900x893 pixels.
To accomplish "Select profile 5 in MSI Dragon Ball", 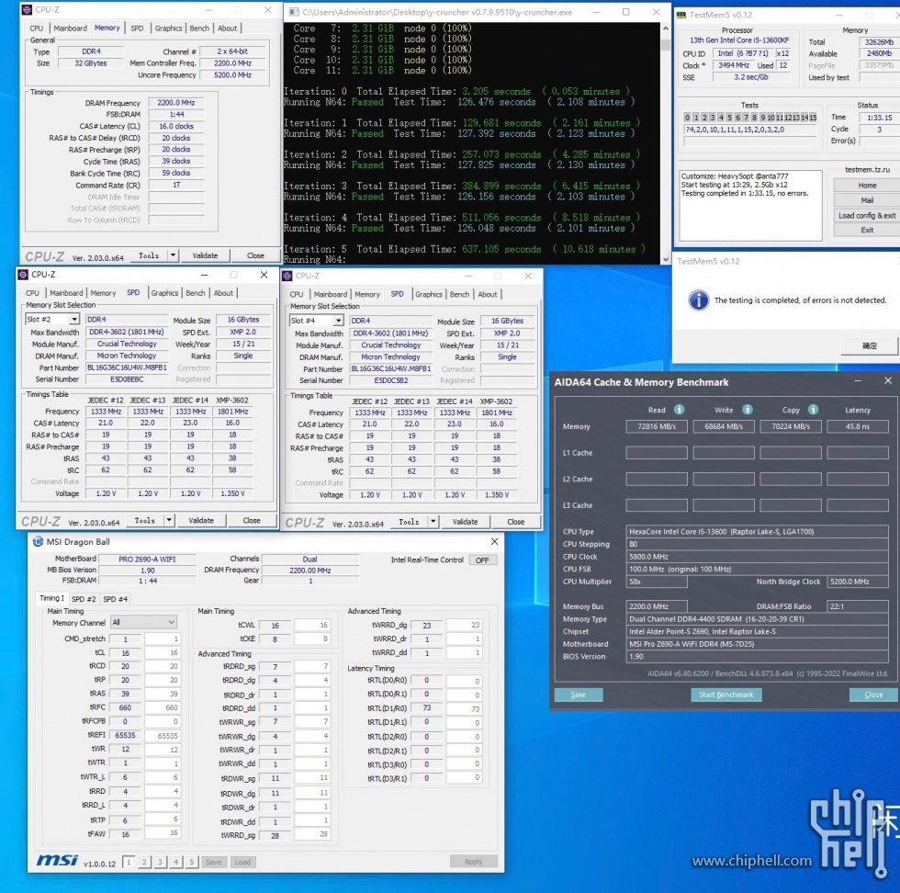I will [x=192, y=862].
